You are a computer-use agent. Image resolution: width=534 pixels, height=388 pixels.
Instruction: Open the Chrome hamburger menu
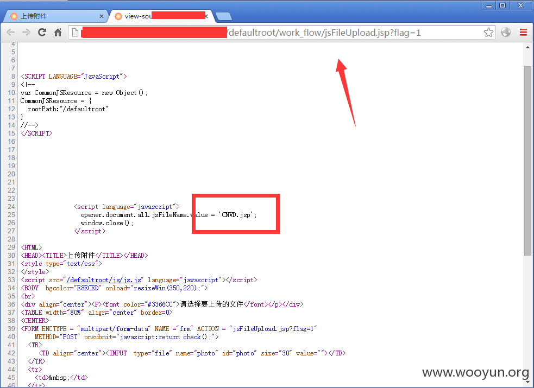tap(523, 33)
